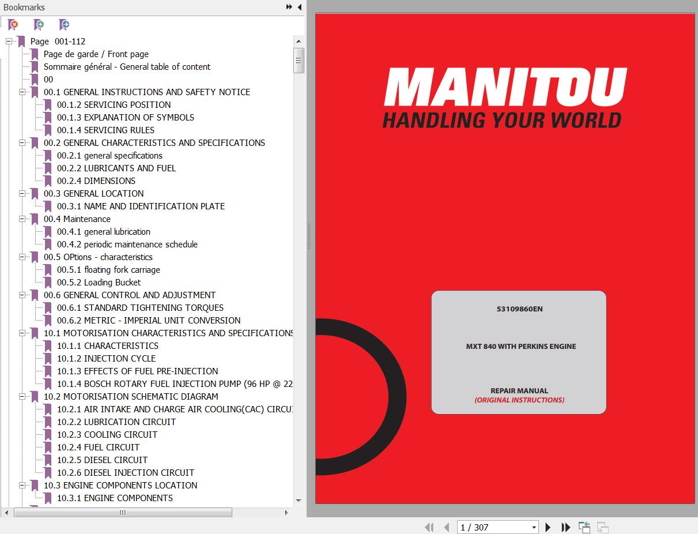Click the bookmarks vertical scrollbar down arrow
This screenshot has height=534, width=698.
pos(299,501)
